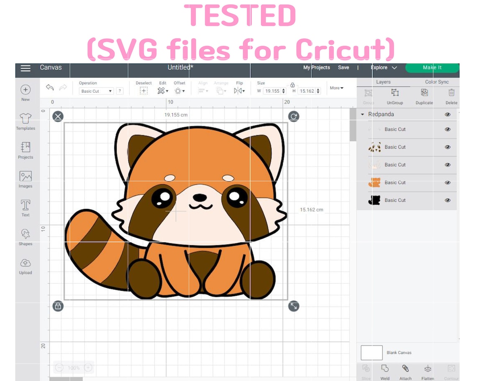This screenshot has width=477, height=381.
Task: Hide the Redpanda group
Action: tap(447, 114)
